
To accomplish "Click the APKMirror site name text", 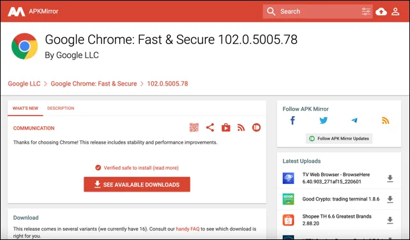I will 43,11.
